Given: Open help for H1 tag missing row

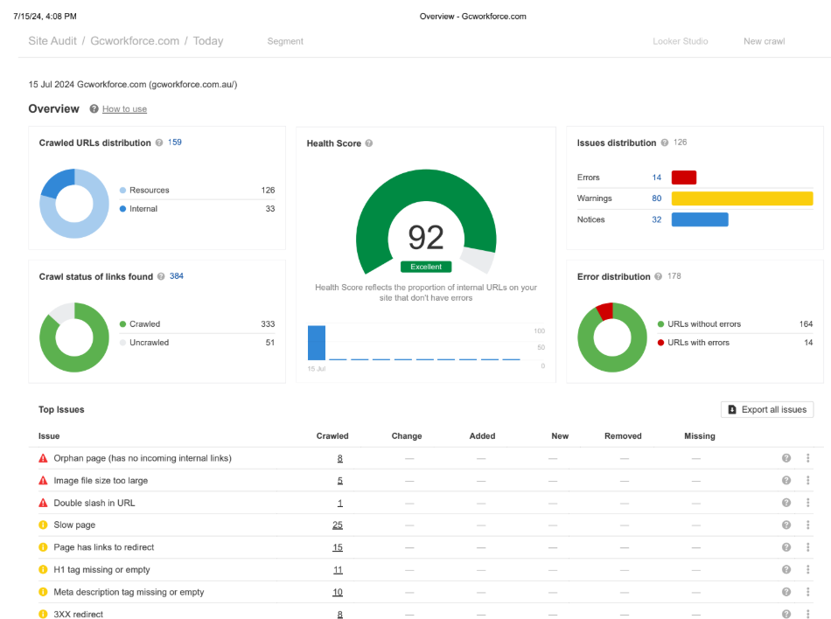Looking at the screenshot, I should coord(786,569).
